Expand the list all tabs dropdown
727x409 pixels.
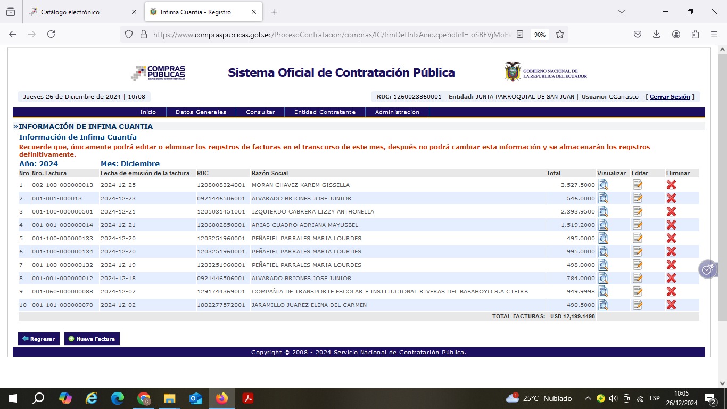click(x=621, y=12)
